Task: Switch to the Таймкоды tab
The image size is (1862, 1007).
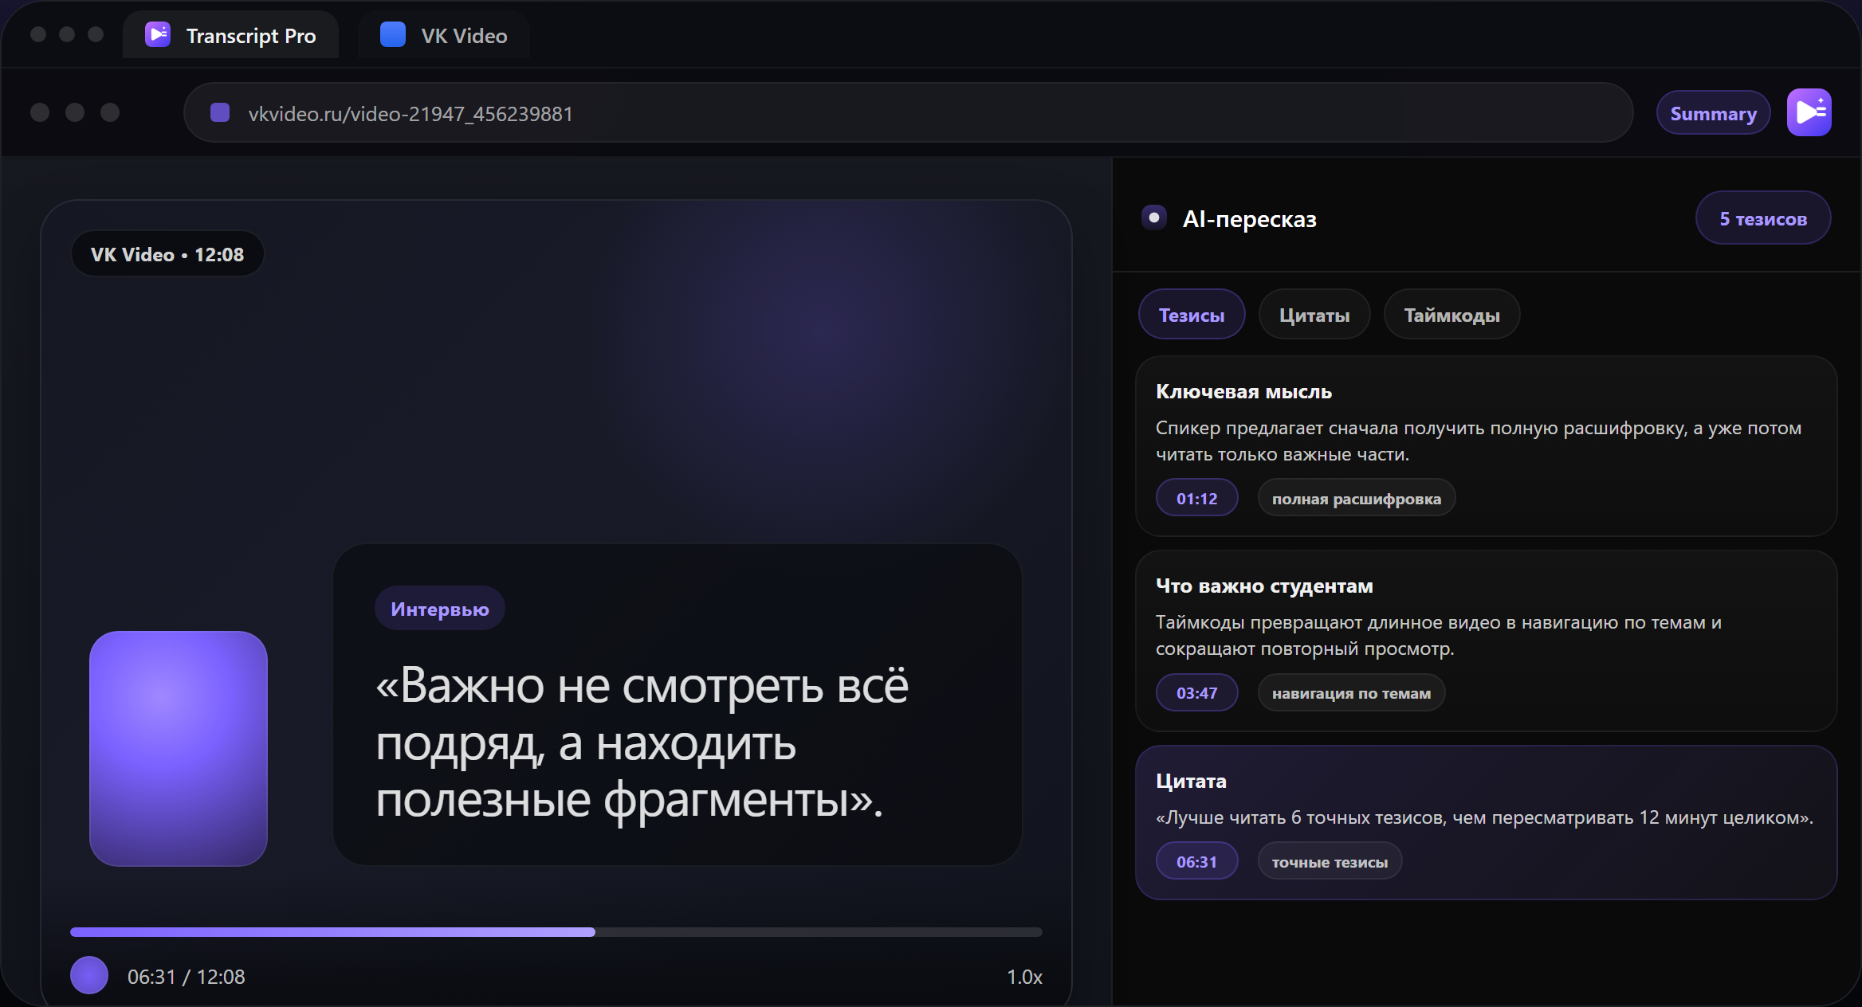Action: 1451,314
